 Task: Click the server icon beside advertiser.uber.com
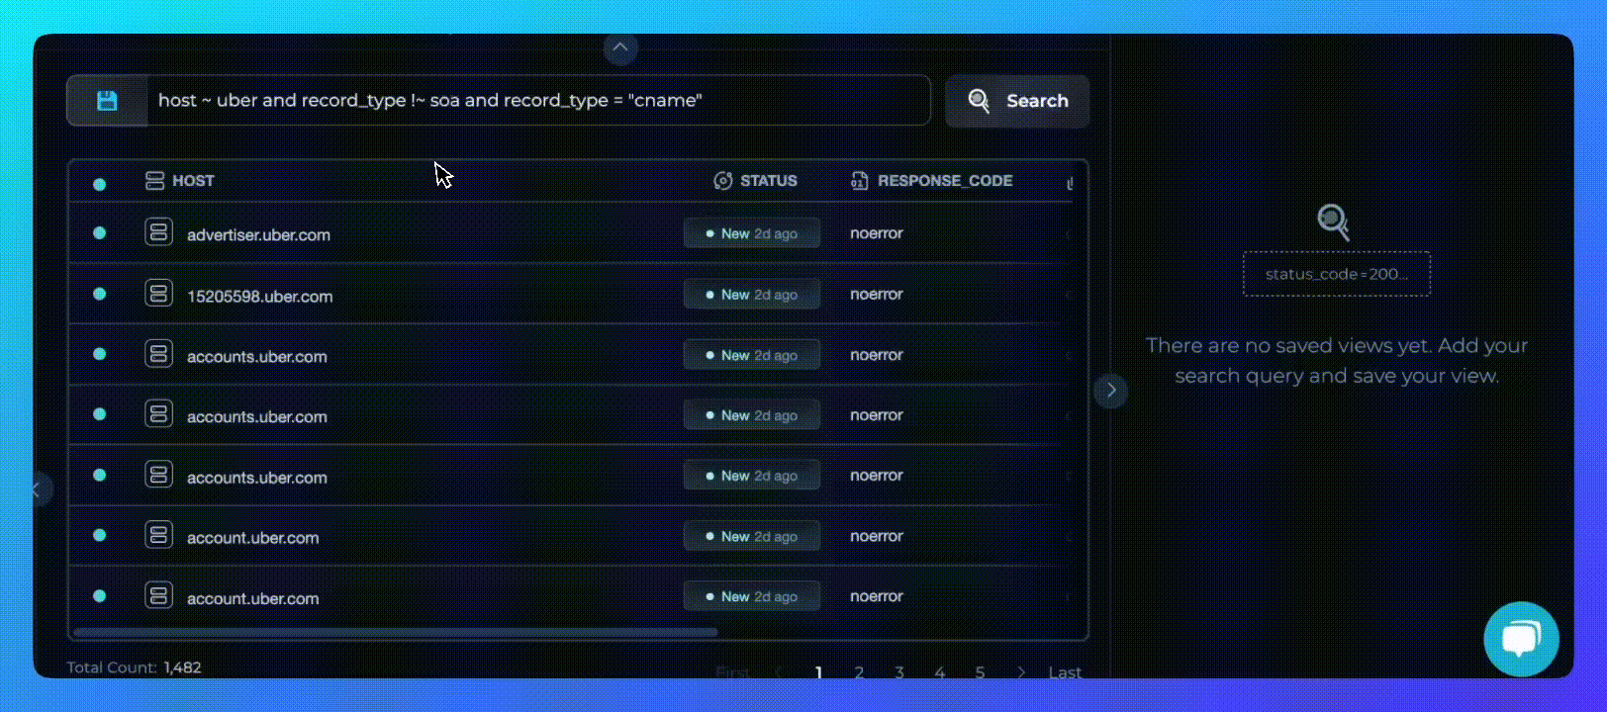coord(158,232)
